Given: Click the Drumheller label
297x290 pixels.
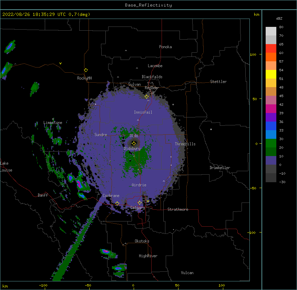Looking at the screenshot, I should click(220, 168).
